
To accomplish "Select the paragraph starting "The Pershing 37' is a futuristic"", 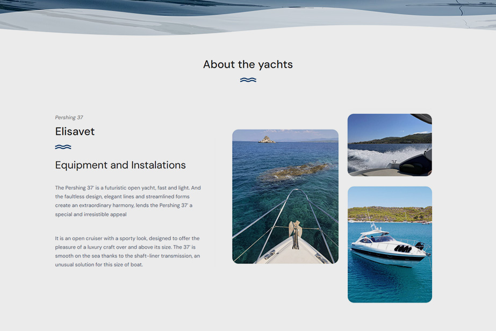I will coord(128,201).
